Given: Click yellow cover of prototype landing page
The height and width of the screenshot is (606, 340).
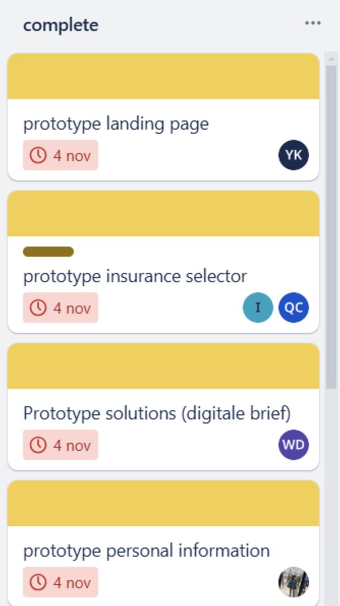Looking at the screenshot, I should tap(163, 76).
